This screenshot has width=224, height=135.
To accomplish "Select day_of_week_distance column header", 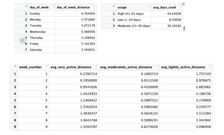I will pos(76,7).
